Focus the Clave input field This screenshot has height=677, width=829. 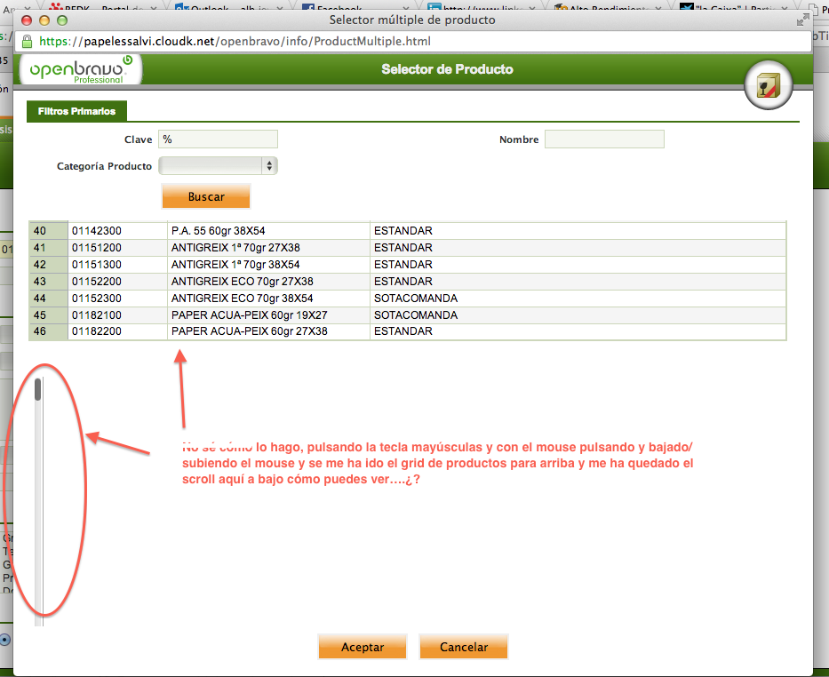218,139
